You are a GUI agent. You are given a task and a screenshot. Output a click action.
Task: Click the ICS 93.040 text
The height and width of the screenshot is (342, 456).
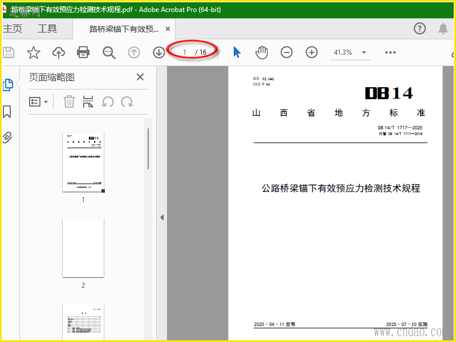click(263, 79)
